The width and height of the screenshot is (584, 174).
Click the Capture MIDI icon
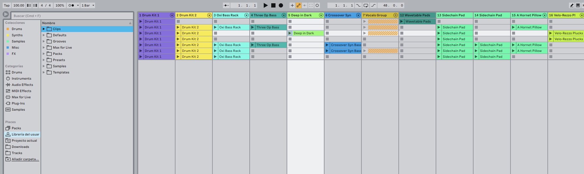pyautogui.click(x=311, y=5)
